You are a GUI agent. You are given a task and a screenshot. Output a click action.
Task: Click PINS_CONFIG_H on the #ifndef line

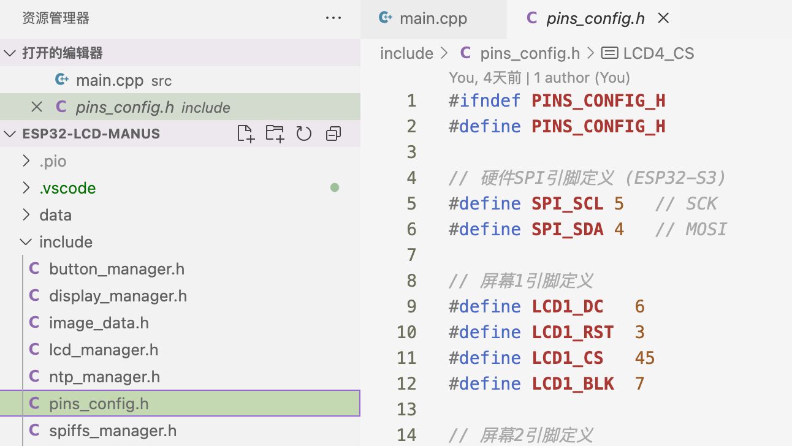click(598, 100)
